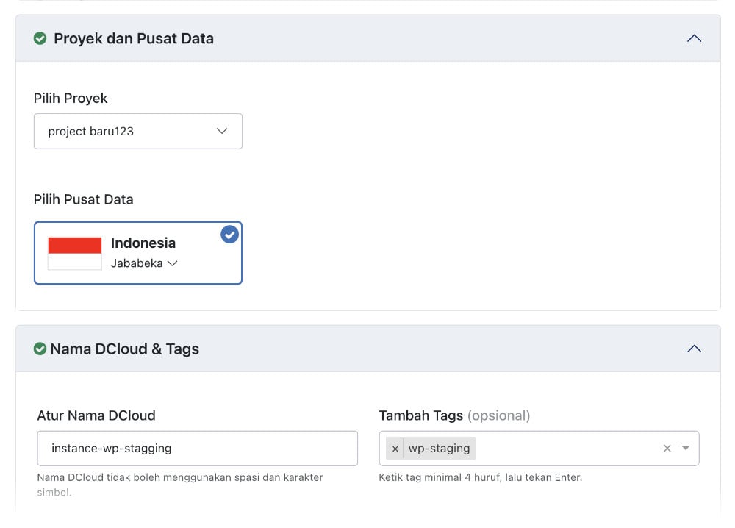Collapse the Proyek dan Pusat Data section
735x528 pixels.
pyautogui.click(x=694, y=38)
